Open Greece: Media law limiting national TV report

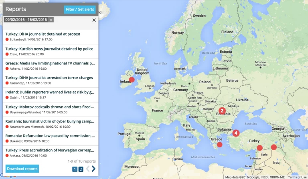pos(50,63)
